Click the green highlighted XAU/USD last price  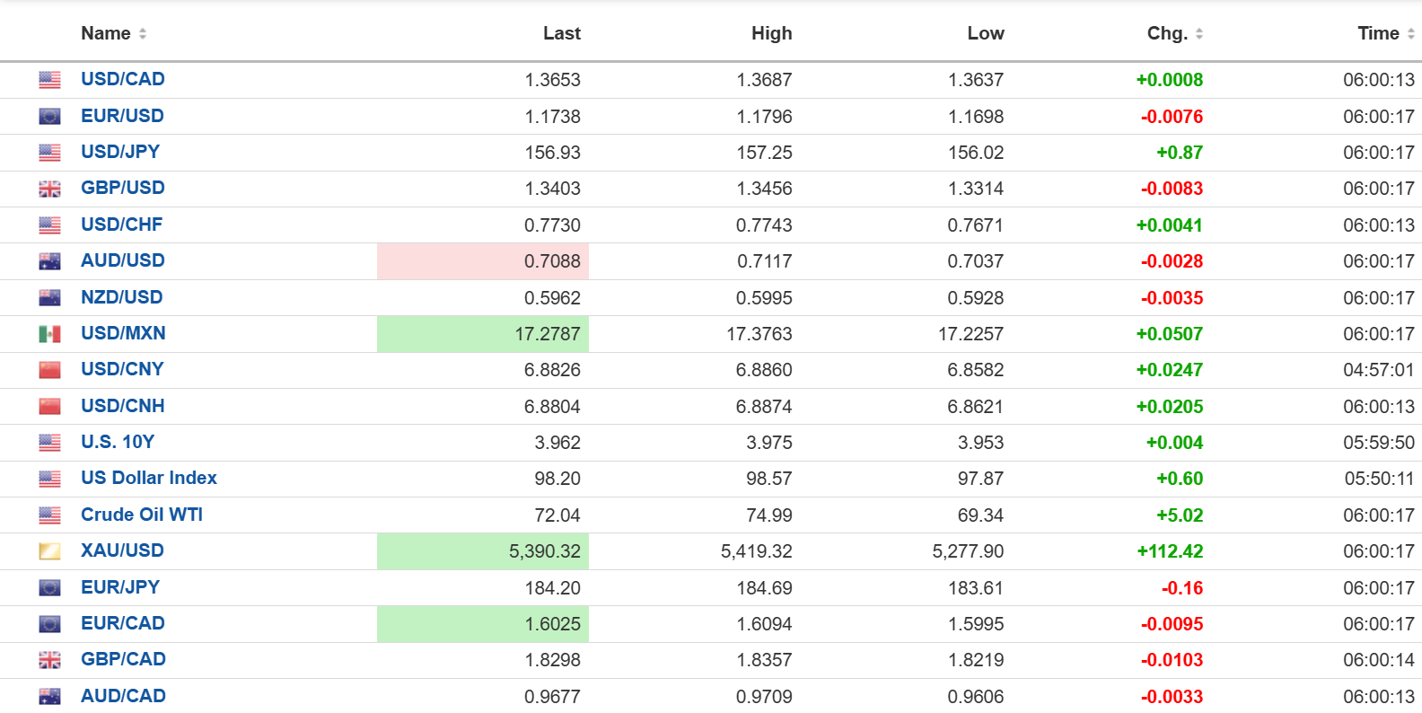pyautogui.click(x=544, y=551)
